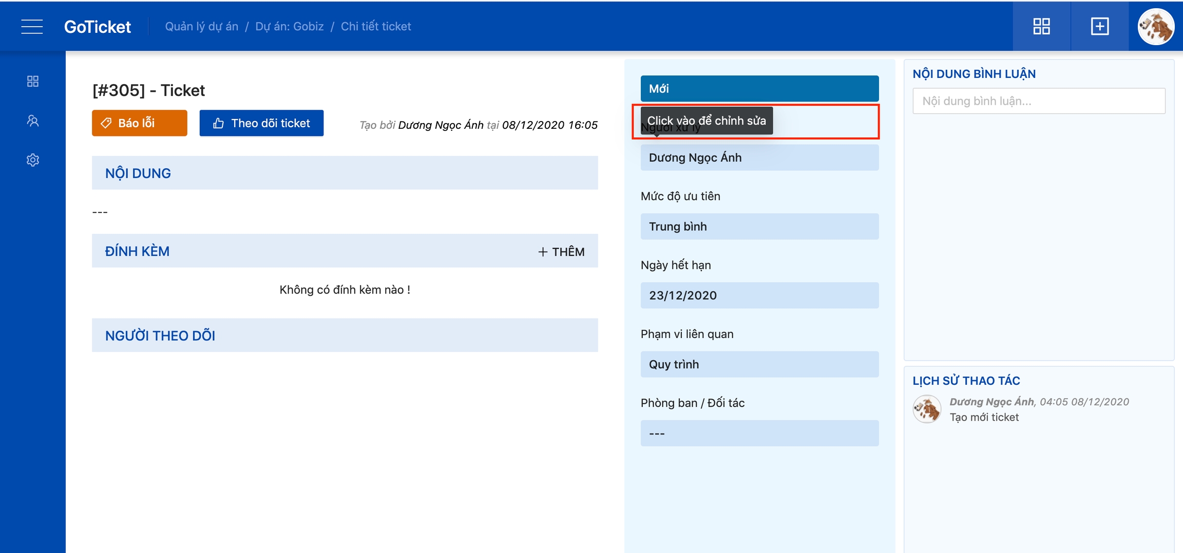Click the Theo dõi ticket button
Viewport: 1183px width, 553px height.
point(261,123)
